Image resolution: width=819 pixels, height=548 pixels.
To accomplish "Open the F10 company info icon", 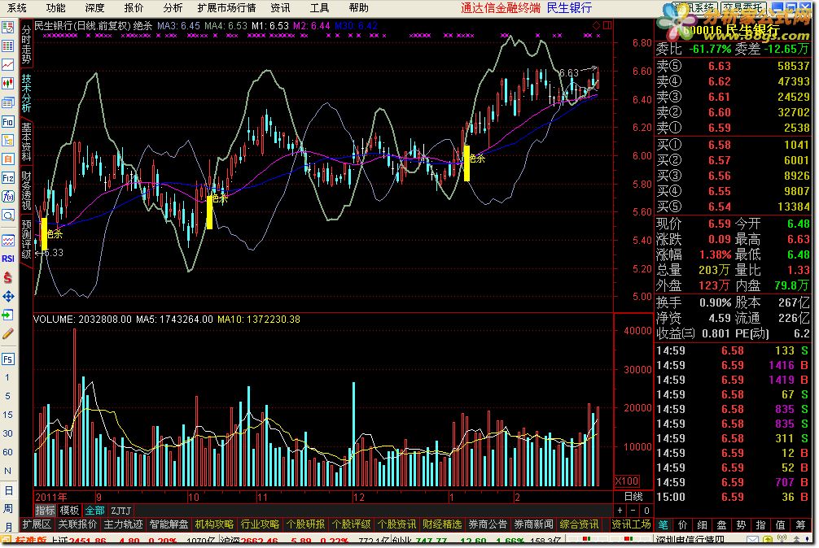I will (8, 121).
